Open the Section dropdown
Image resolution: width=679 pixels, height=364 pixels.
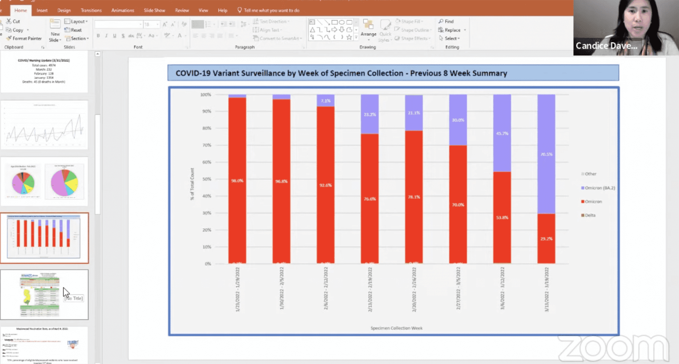click(77, 38)
